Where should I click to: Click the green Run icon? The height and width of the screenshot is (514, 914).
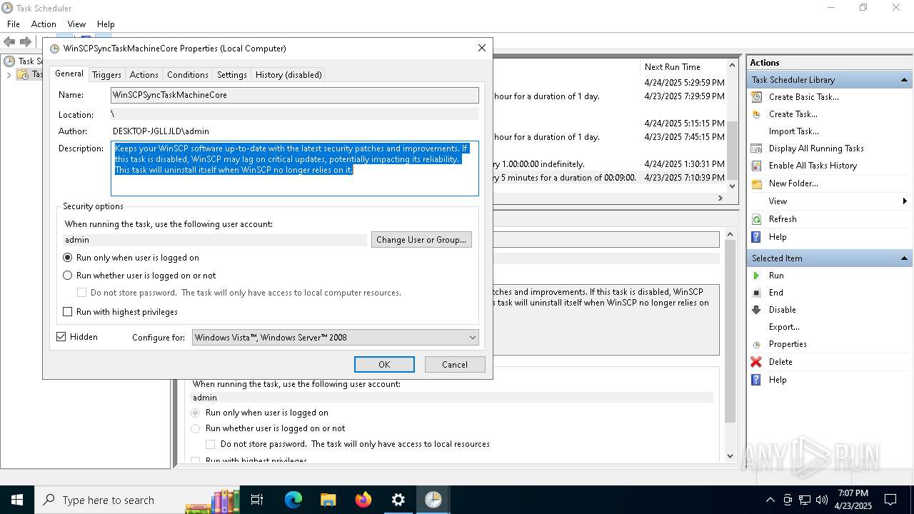click(756, 276)
